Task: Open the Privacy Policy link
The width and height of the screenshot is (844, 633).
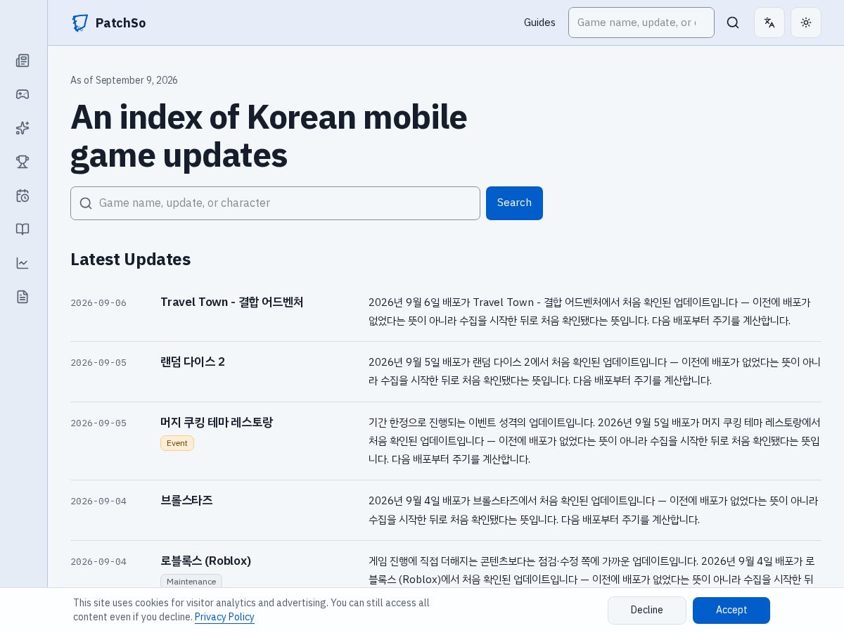Action: [x=224, y=617]
